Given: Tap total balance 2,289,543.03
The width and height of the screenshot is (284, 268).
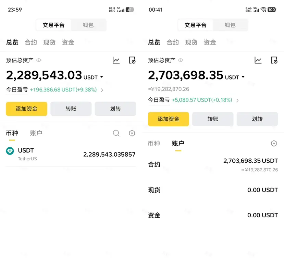Looking at the screenshot, I should pyautogui.click(x=44, y=75).
